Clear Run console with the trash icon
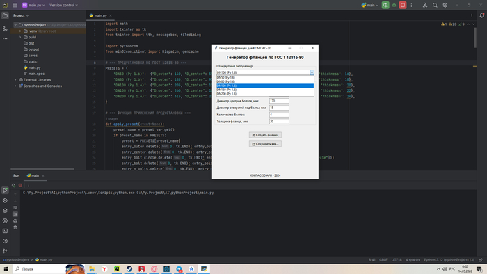The height and width of the screenshot is (274, 487). tap(15, 227)
